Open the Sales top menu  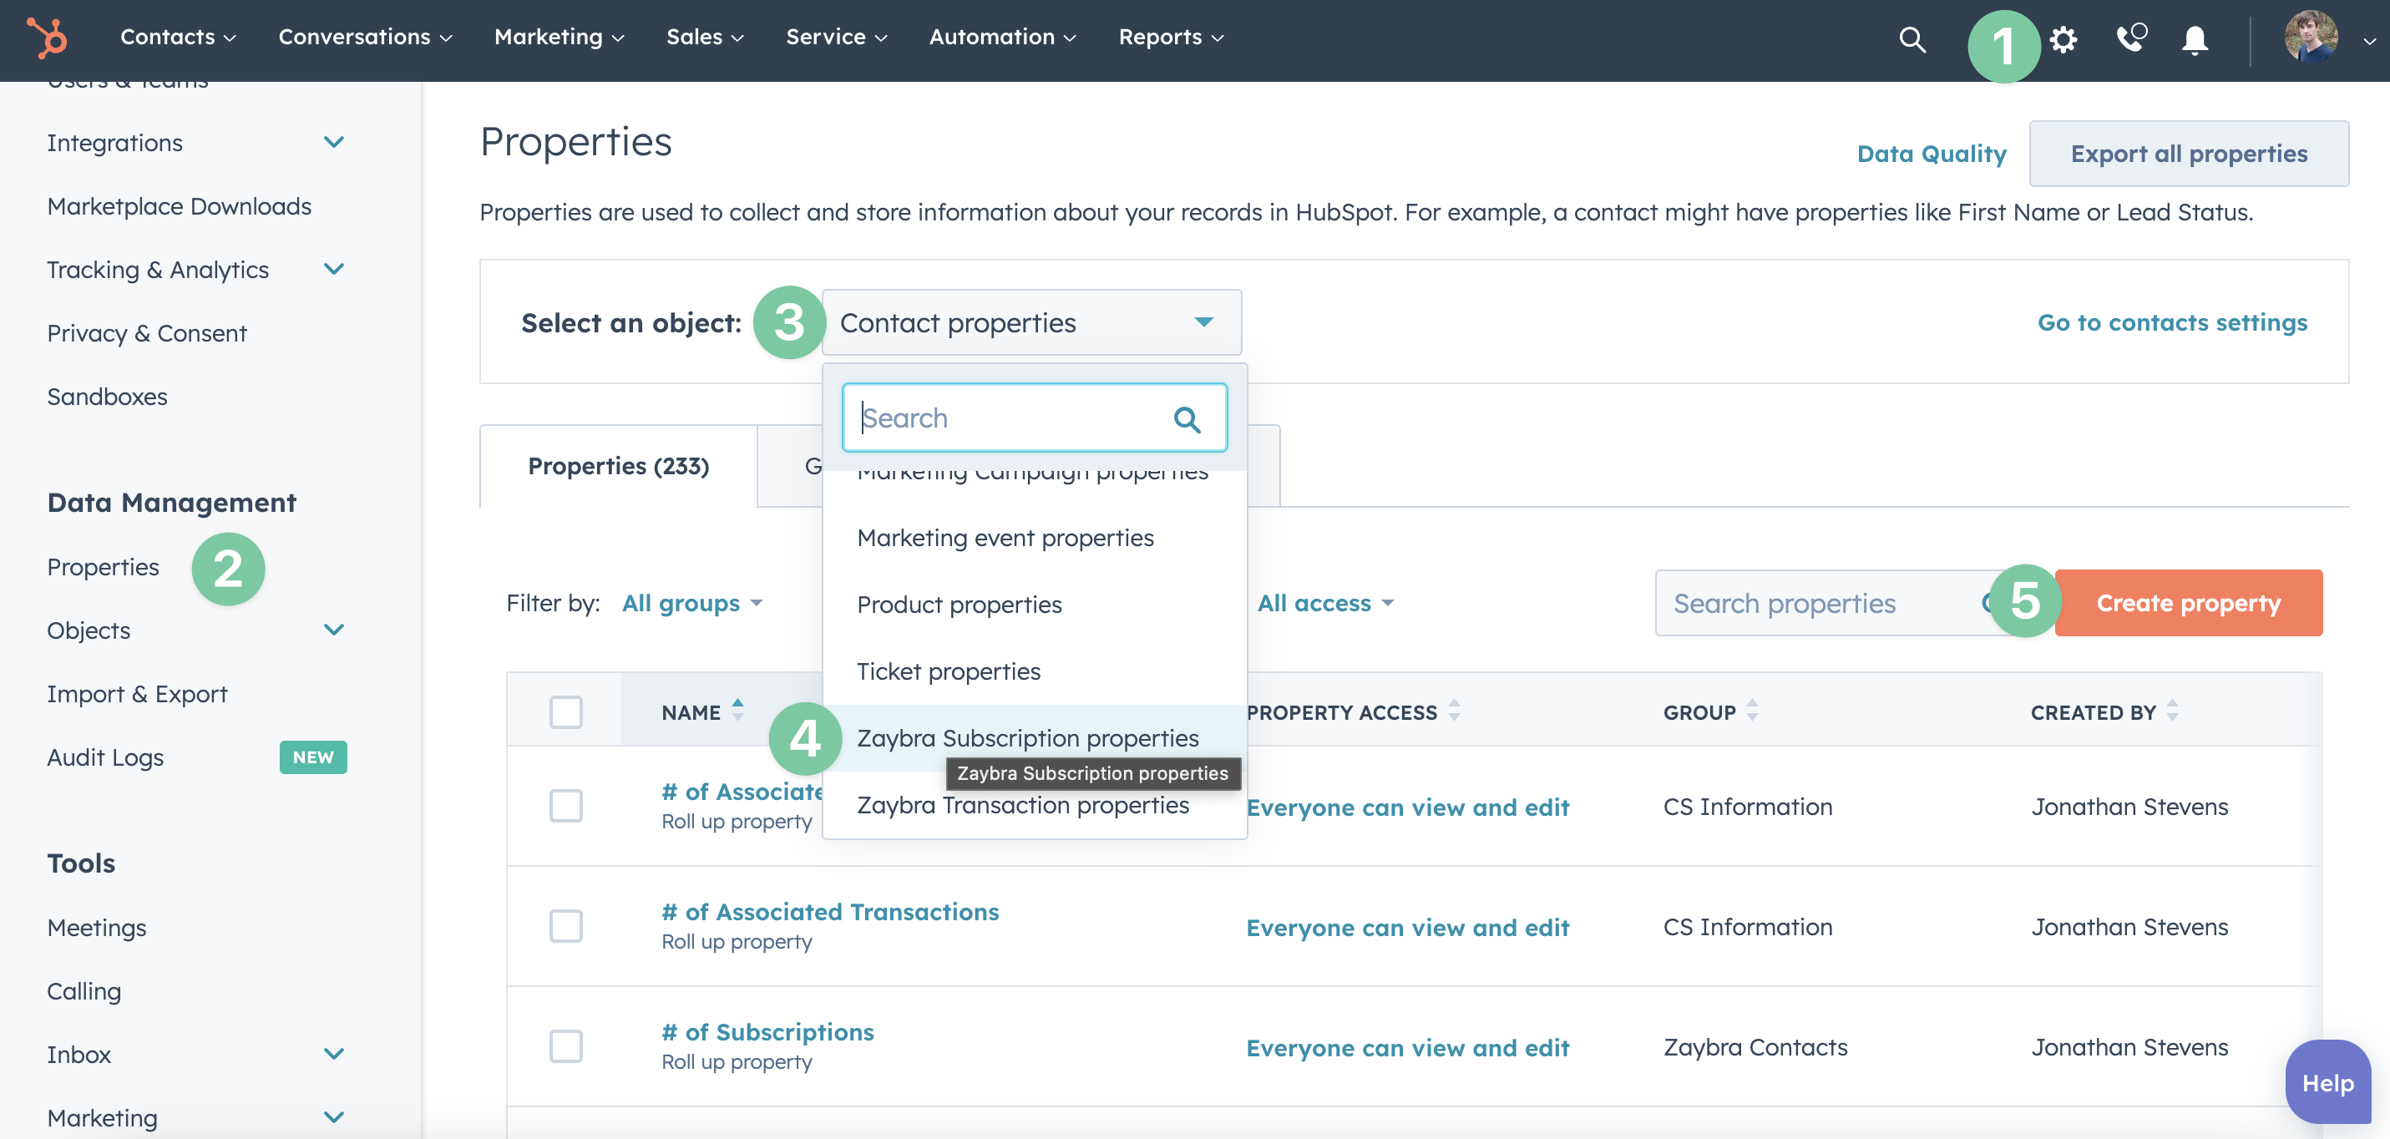705,37
